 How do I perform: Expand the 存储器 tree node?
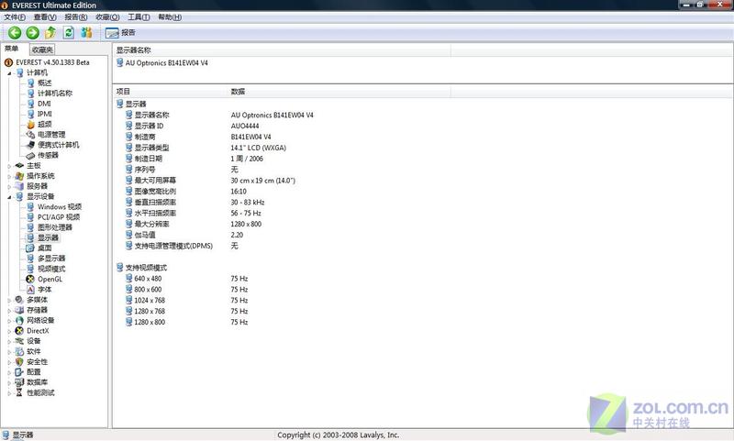tap(9, 310)
